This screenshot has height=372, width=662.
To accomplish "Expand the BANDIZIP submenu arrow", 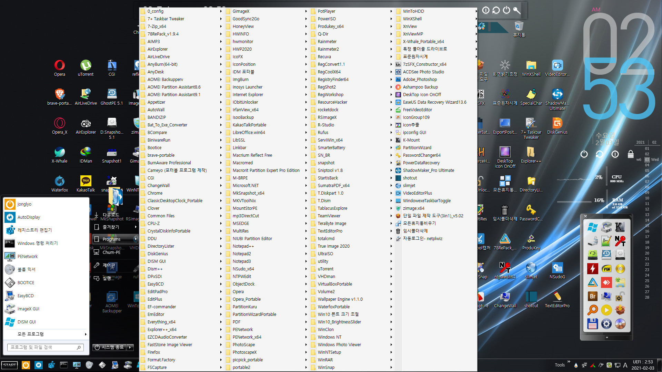I will click(221, 117).
